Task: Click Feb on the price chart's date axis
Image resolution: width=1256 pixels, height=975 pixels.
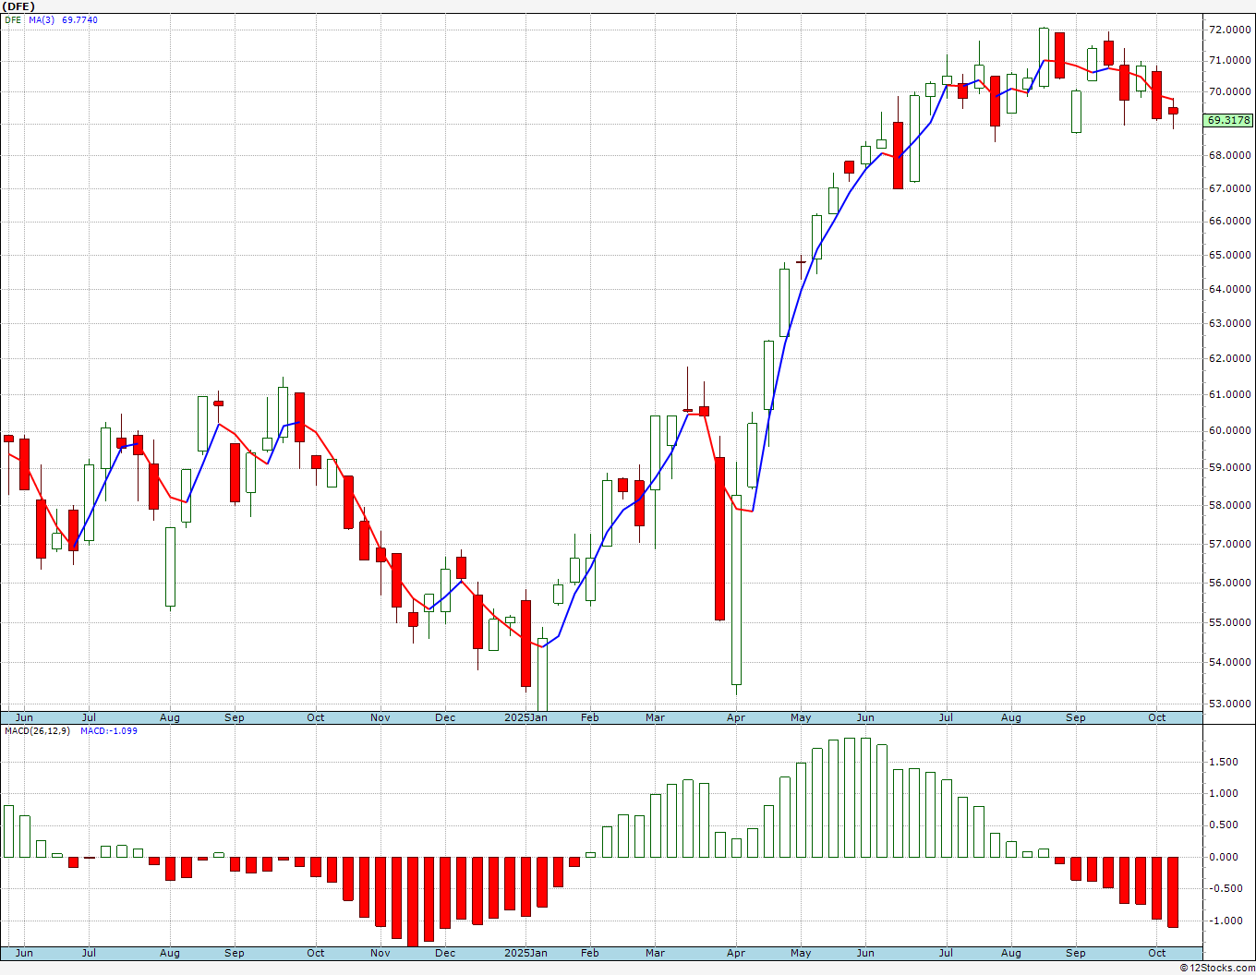Action: click(589, 717)
